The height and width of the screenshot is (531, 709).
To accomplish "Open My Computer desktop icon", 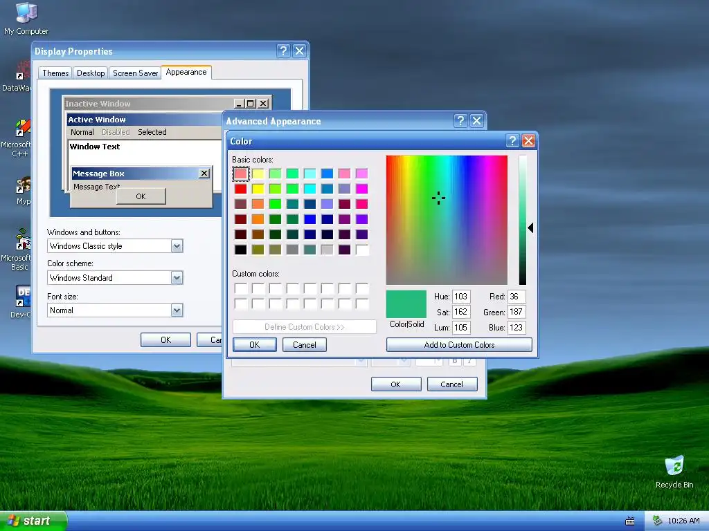I will coord(26,19).
